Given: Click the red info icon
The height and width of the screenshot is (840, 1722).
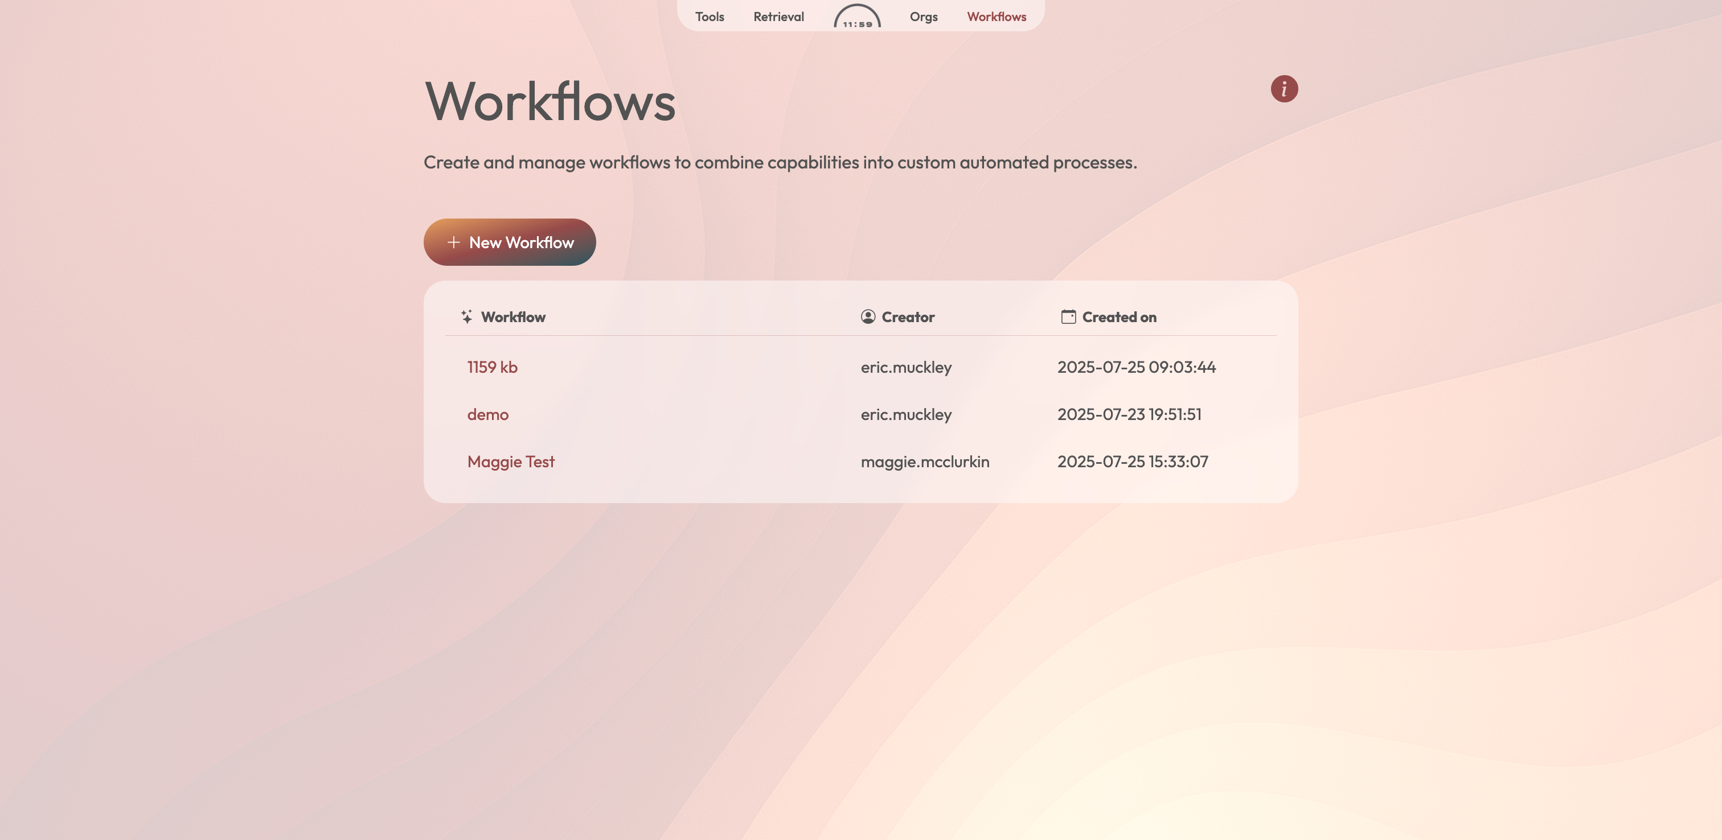Looking at the screenshot, I should click(1284, 89).
